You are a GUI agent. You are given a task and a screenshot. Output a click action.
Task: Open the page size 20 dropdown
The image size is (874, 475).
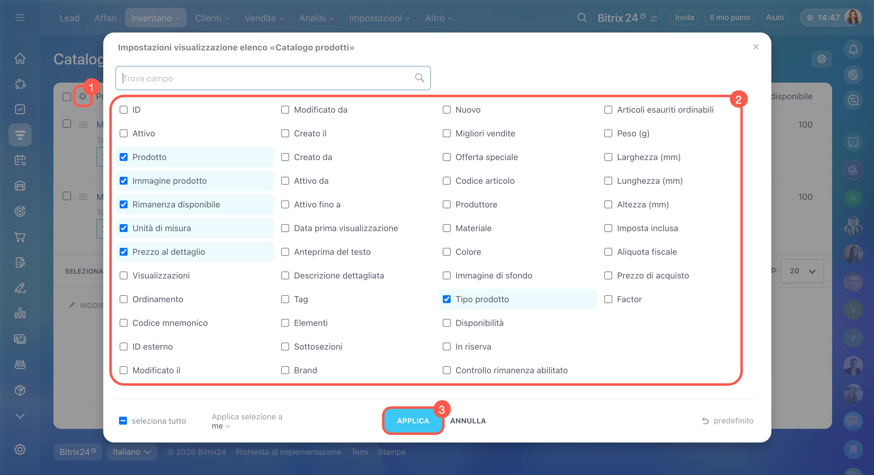coord(802,271)
